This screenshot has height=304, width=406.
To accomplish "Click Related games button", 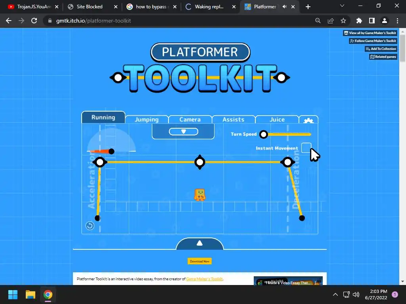I will [383, 57].
